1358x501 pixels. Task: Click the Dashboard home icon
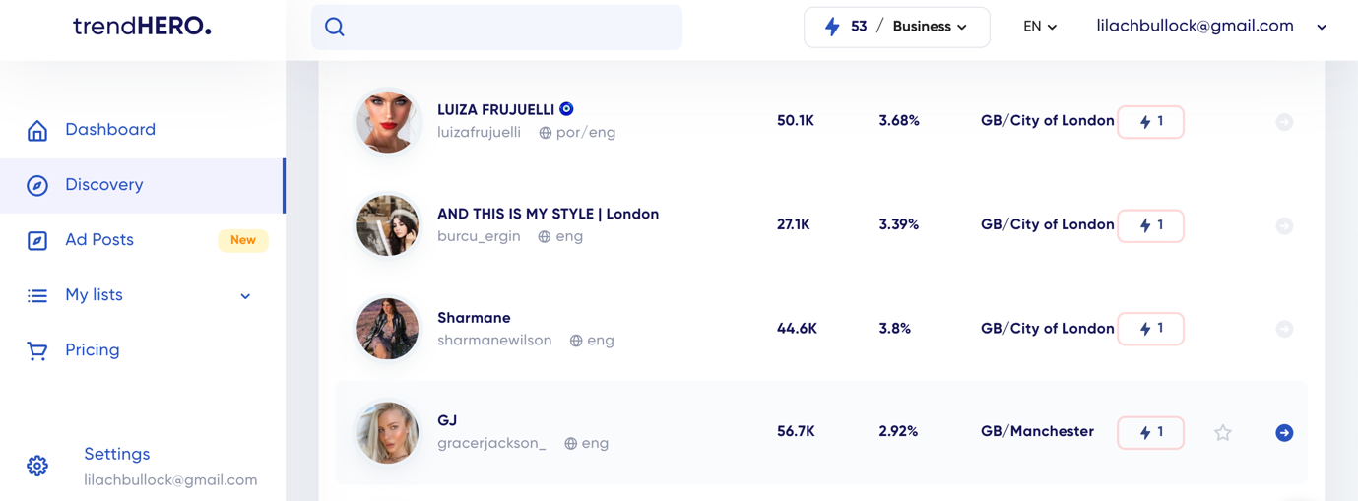click(x=37, y=130)
